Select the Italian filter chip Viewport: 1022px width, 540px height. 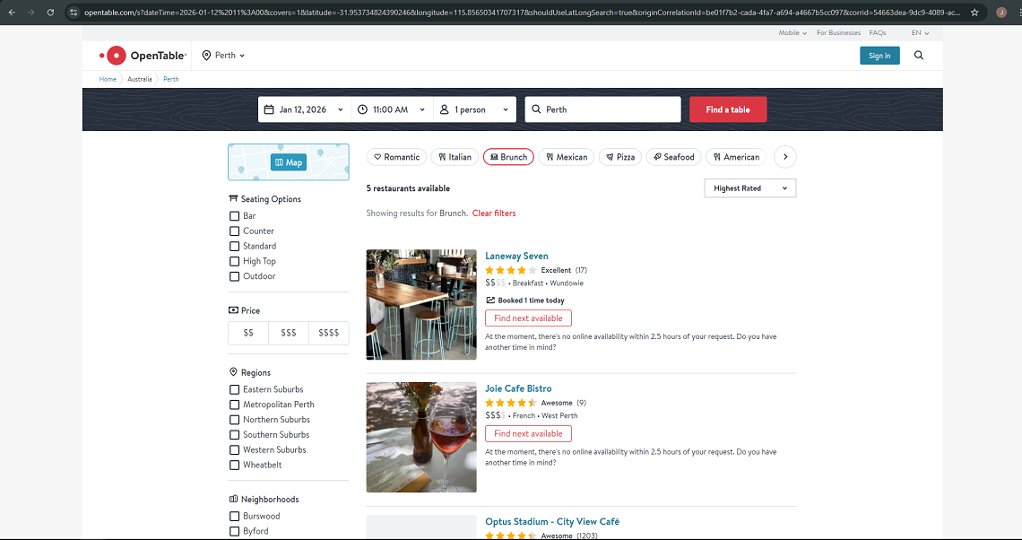pos(455,157)
